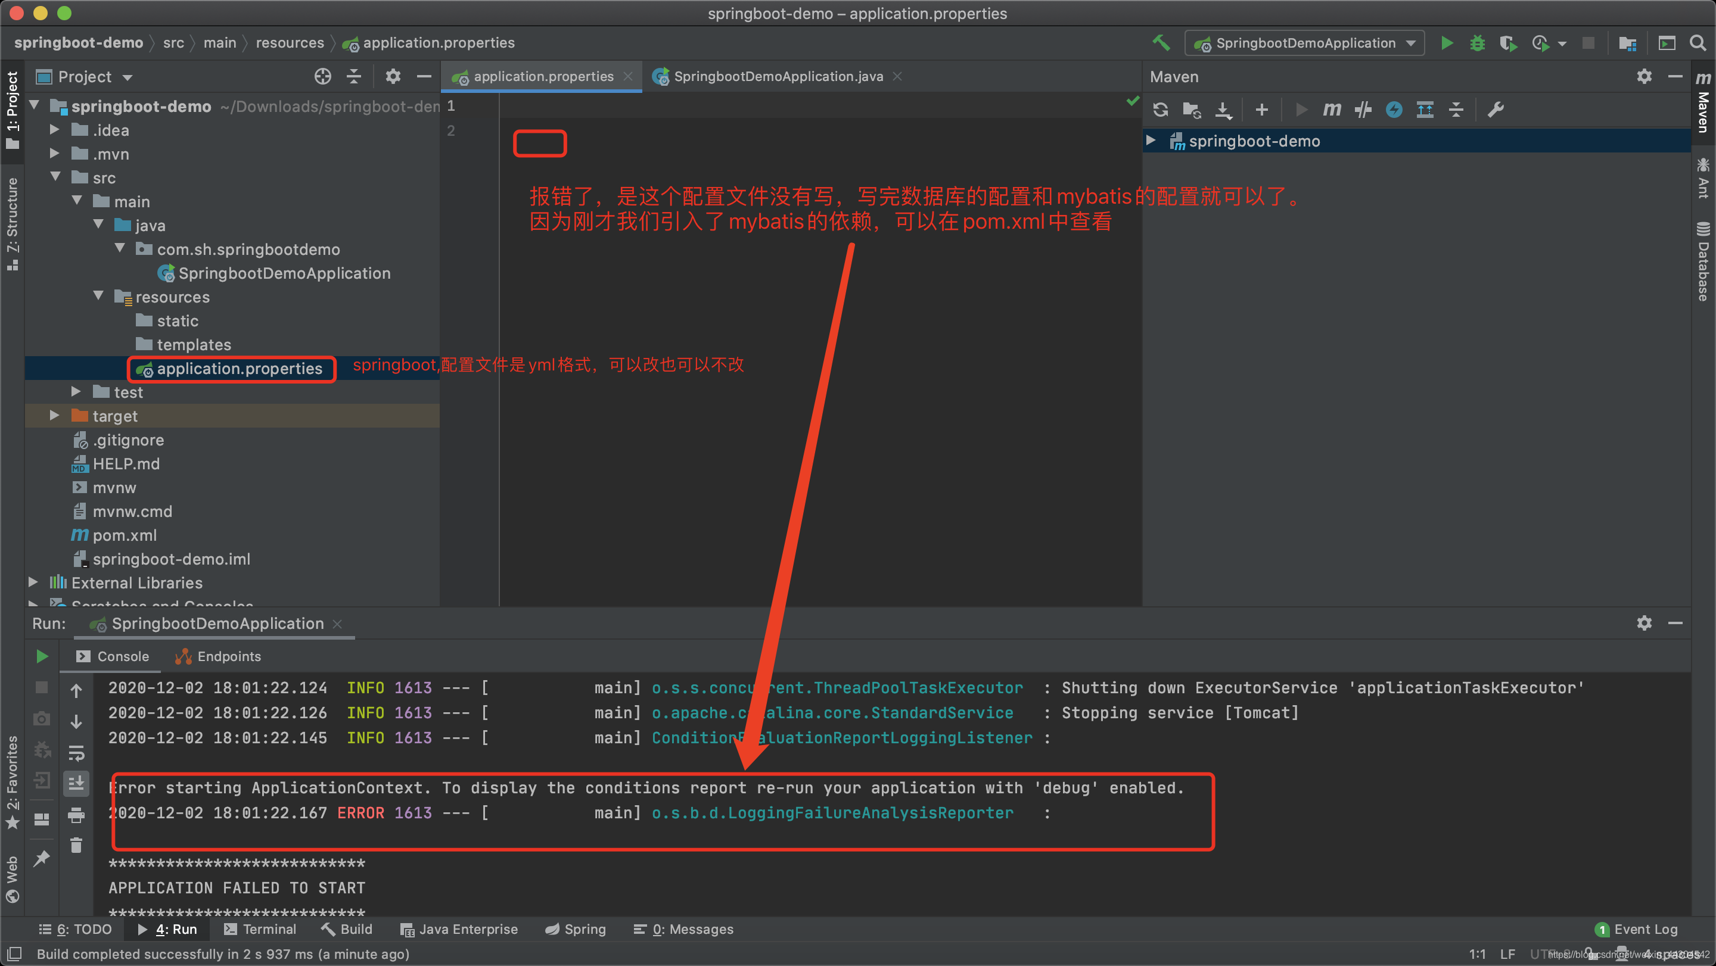Open the Event Log
The width and height of the screenshot is (1716, 966).
point(1637,930)
